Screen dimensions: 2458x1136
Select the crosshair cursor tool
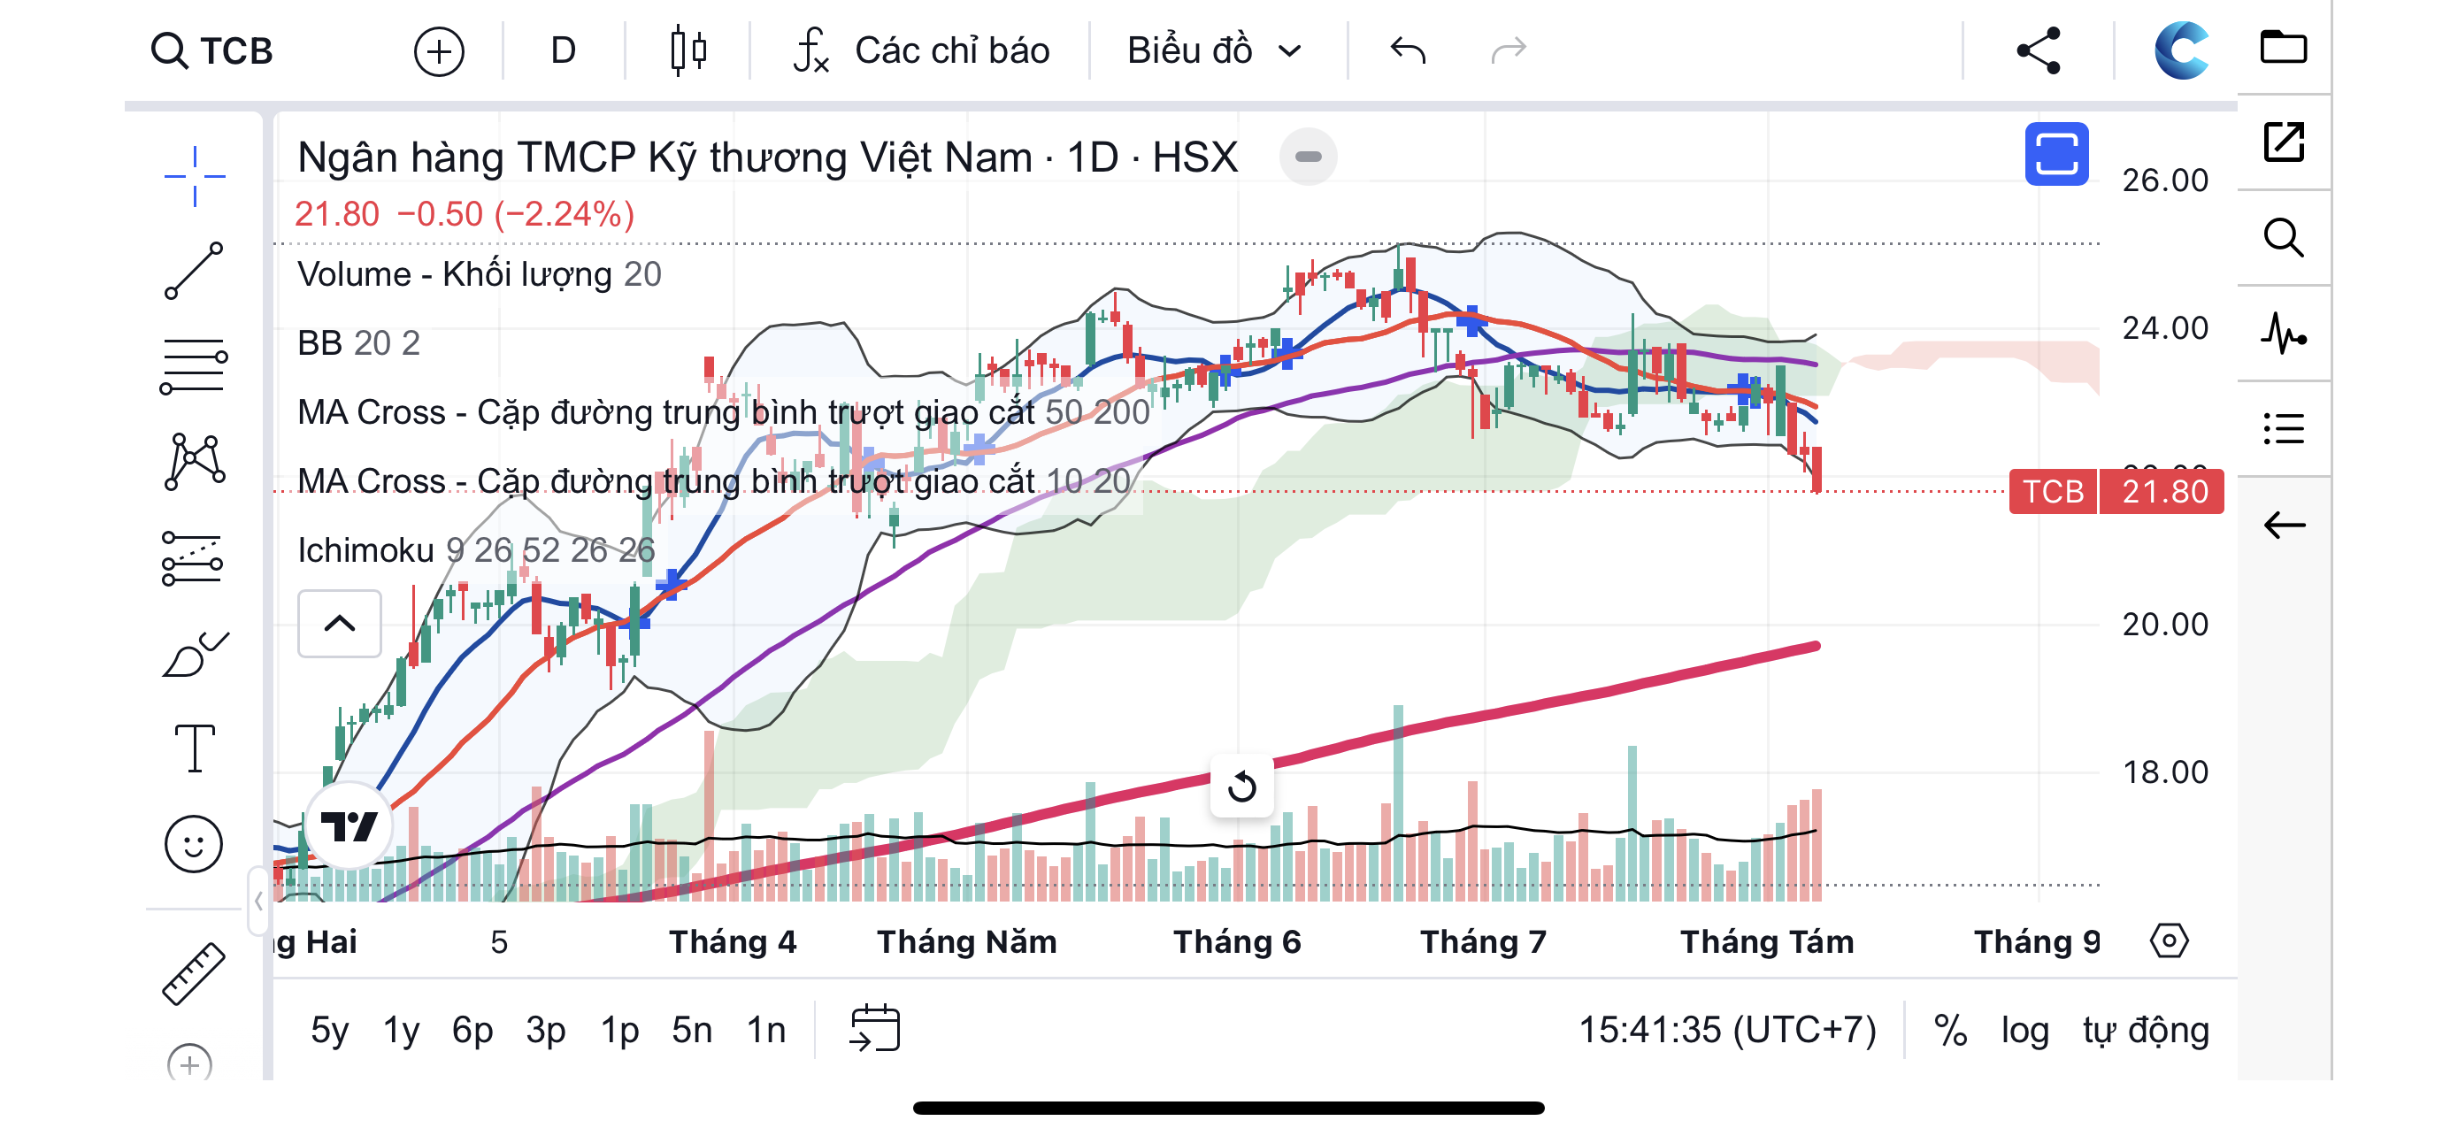tap(195, 176)
